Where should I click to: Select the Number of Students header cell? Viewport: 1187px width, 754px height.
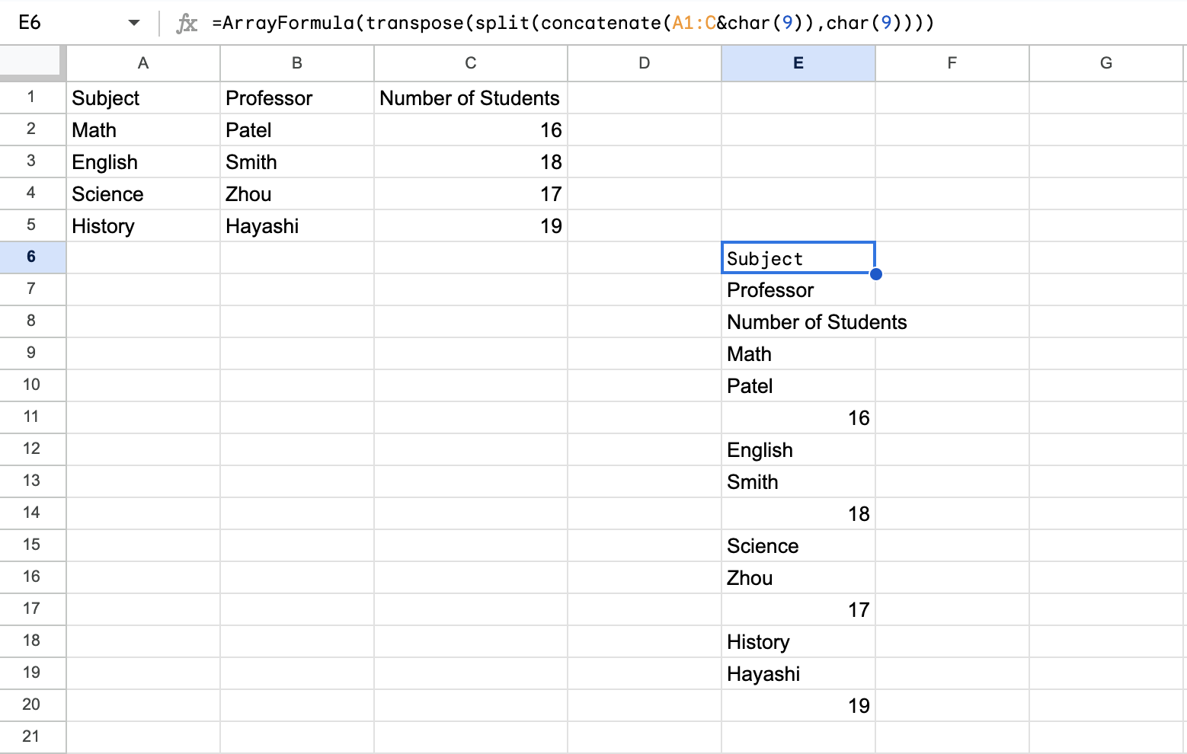click(469, 97)
